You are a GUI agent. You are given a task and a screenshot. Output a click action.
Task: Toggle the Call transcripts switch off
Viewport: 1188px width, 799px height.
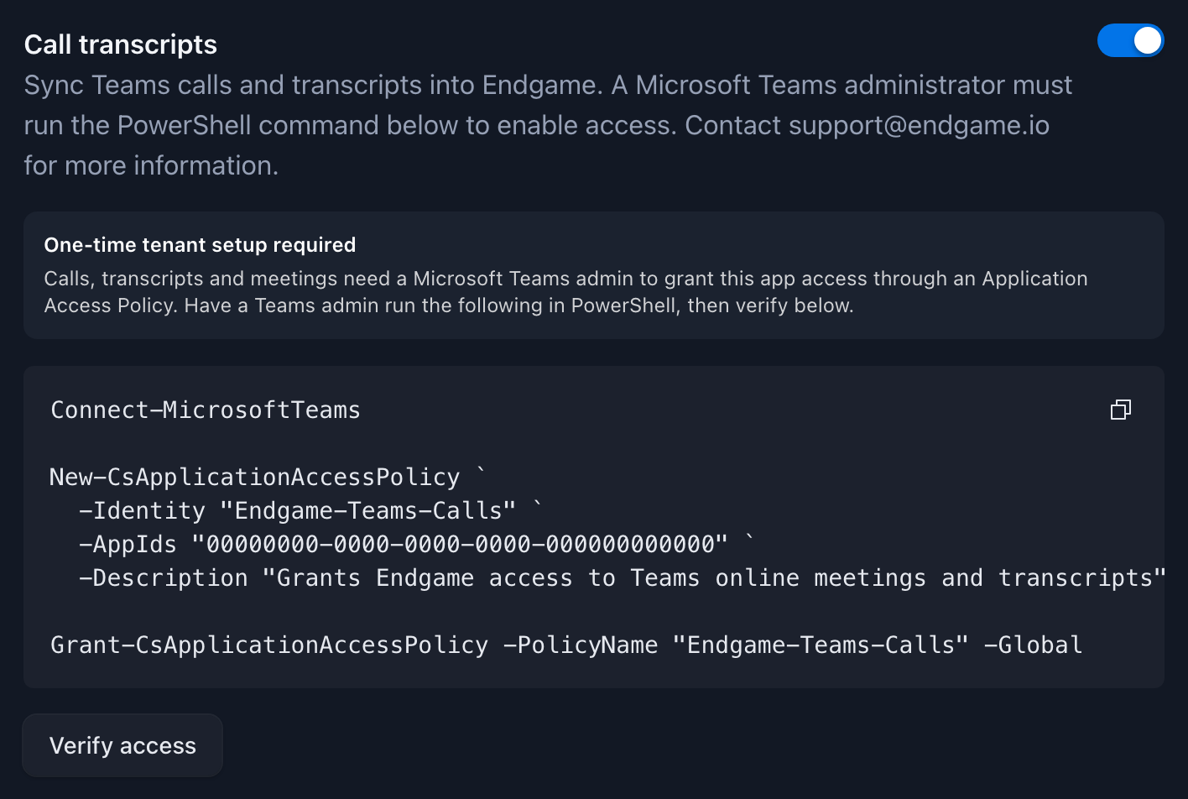[1130, 40]
